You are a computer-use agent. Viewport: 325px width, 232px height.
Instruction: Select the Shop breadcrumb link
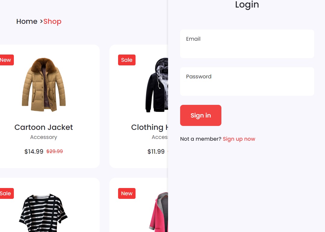pyautogui.click(x=52, y=21)
